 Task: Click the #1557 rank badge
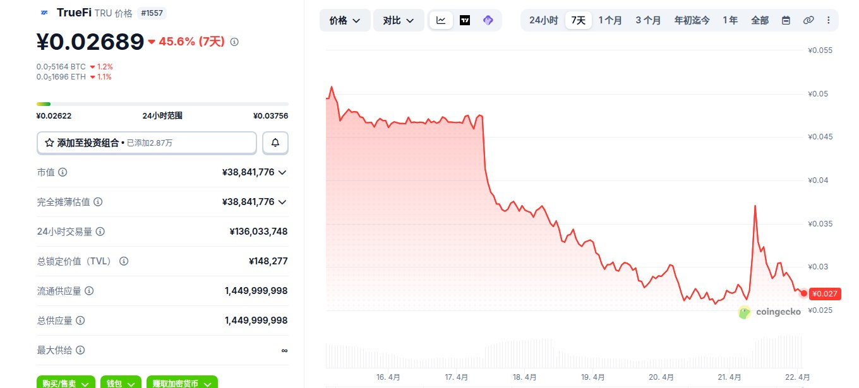[x=152, y=13]
